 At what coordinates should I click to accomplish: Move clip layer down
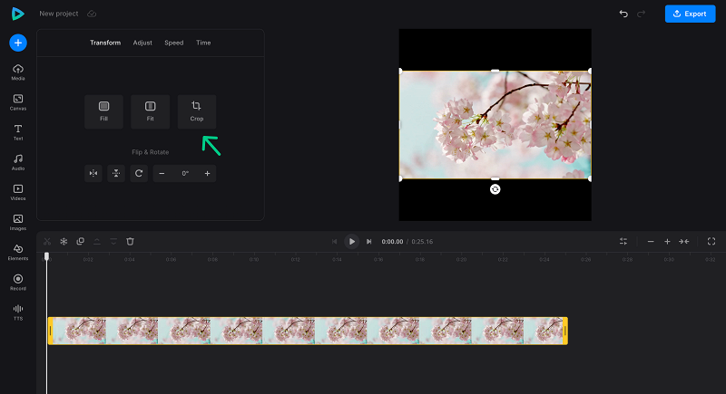coord(113,242)
